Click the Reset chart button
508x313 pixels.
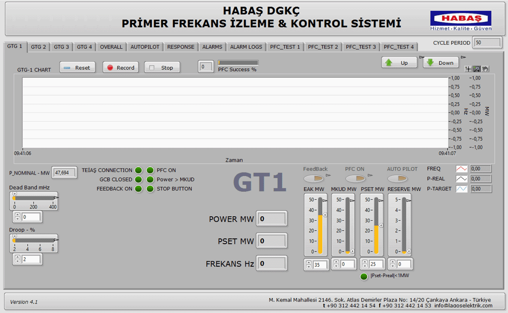click(x=77, y=67)
